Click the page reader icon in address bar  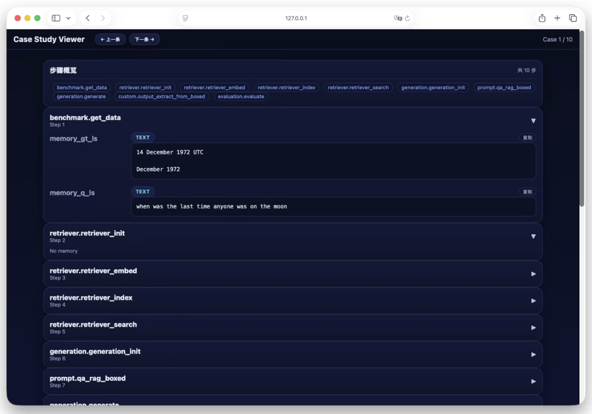pos(185,18)
